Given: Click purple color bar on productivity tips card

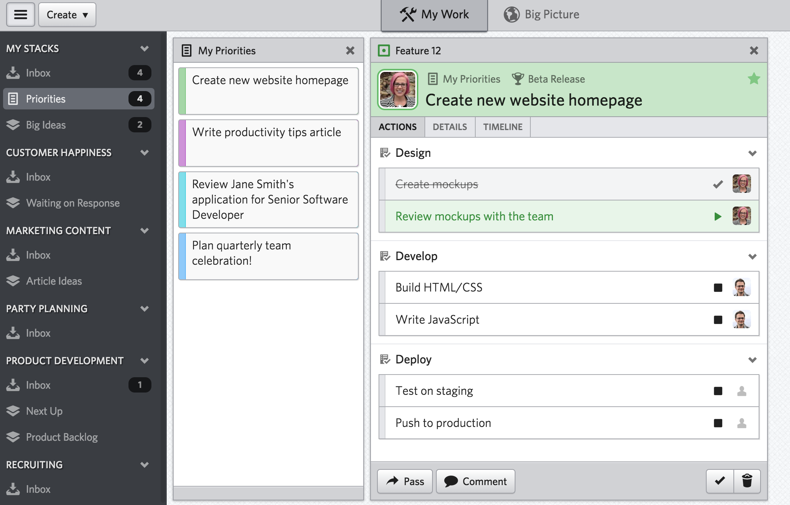Looking at the screenshot, I should [182, 143].
